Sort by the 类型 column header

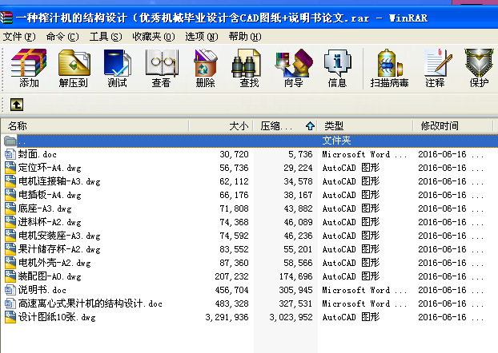point(365,126)
